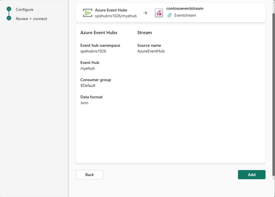Click the Review + connect checkmark icon
Image resolution: width=275 pixels, height=197 pixels.
9,18
